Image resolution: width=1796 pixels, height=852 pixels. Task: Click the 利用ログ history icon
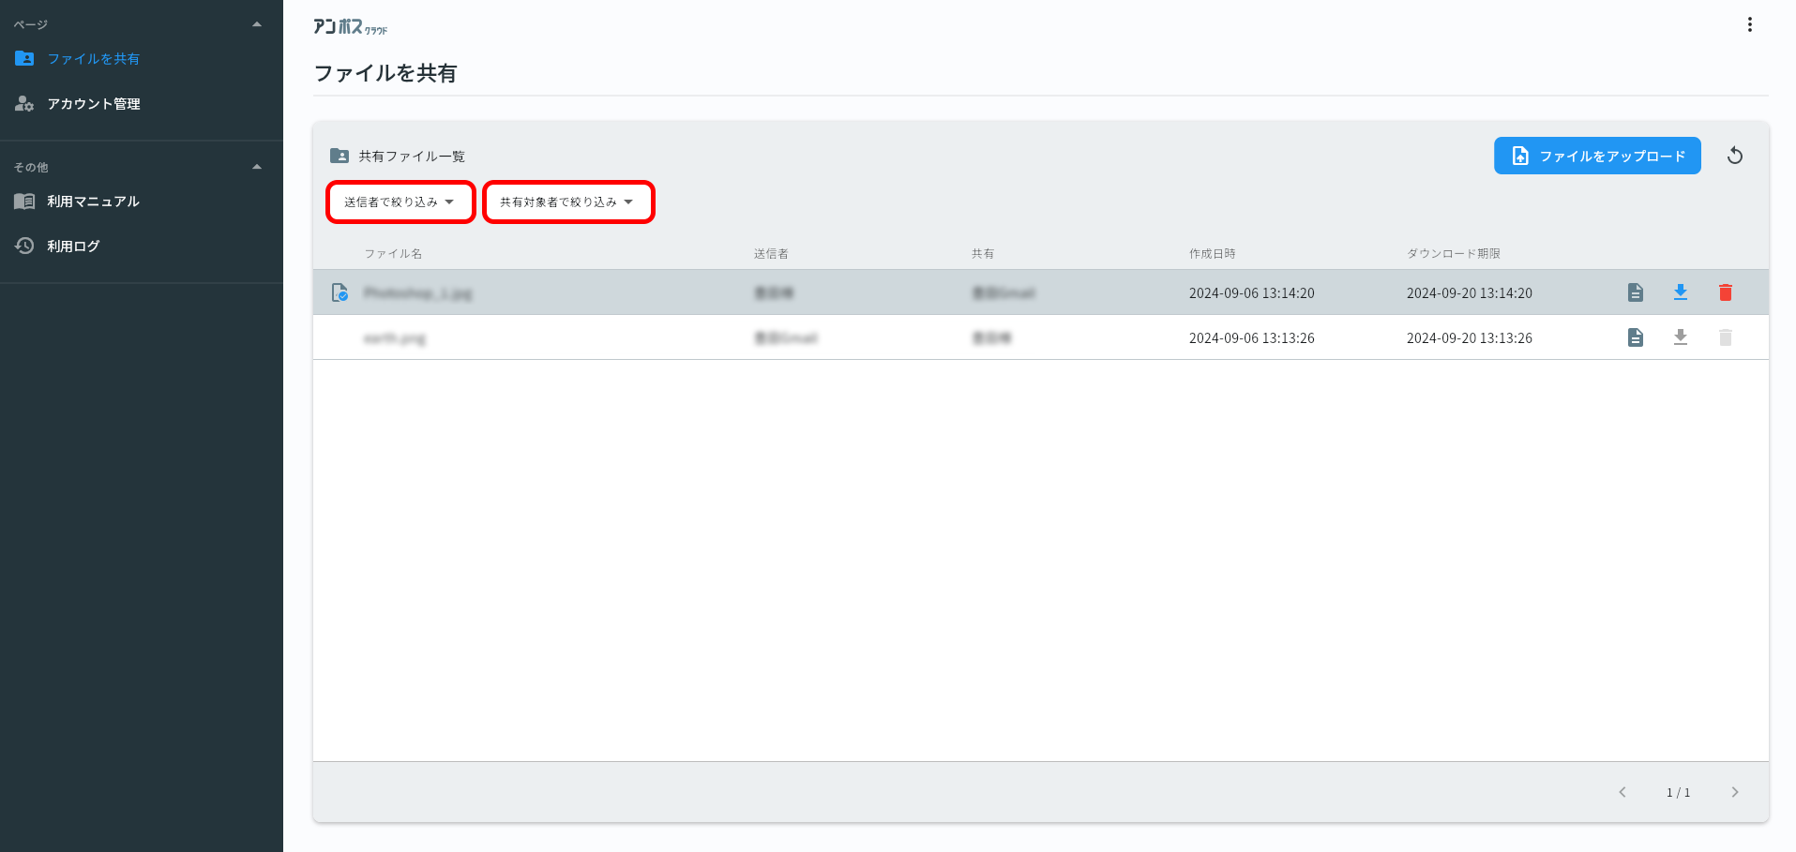click(24, 246)
